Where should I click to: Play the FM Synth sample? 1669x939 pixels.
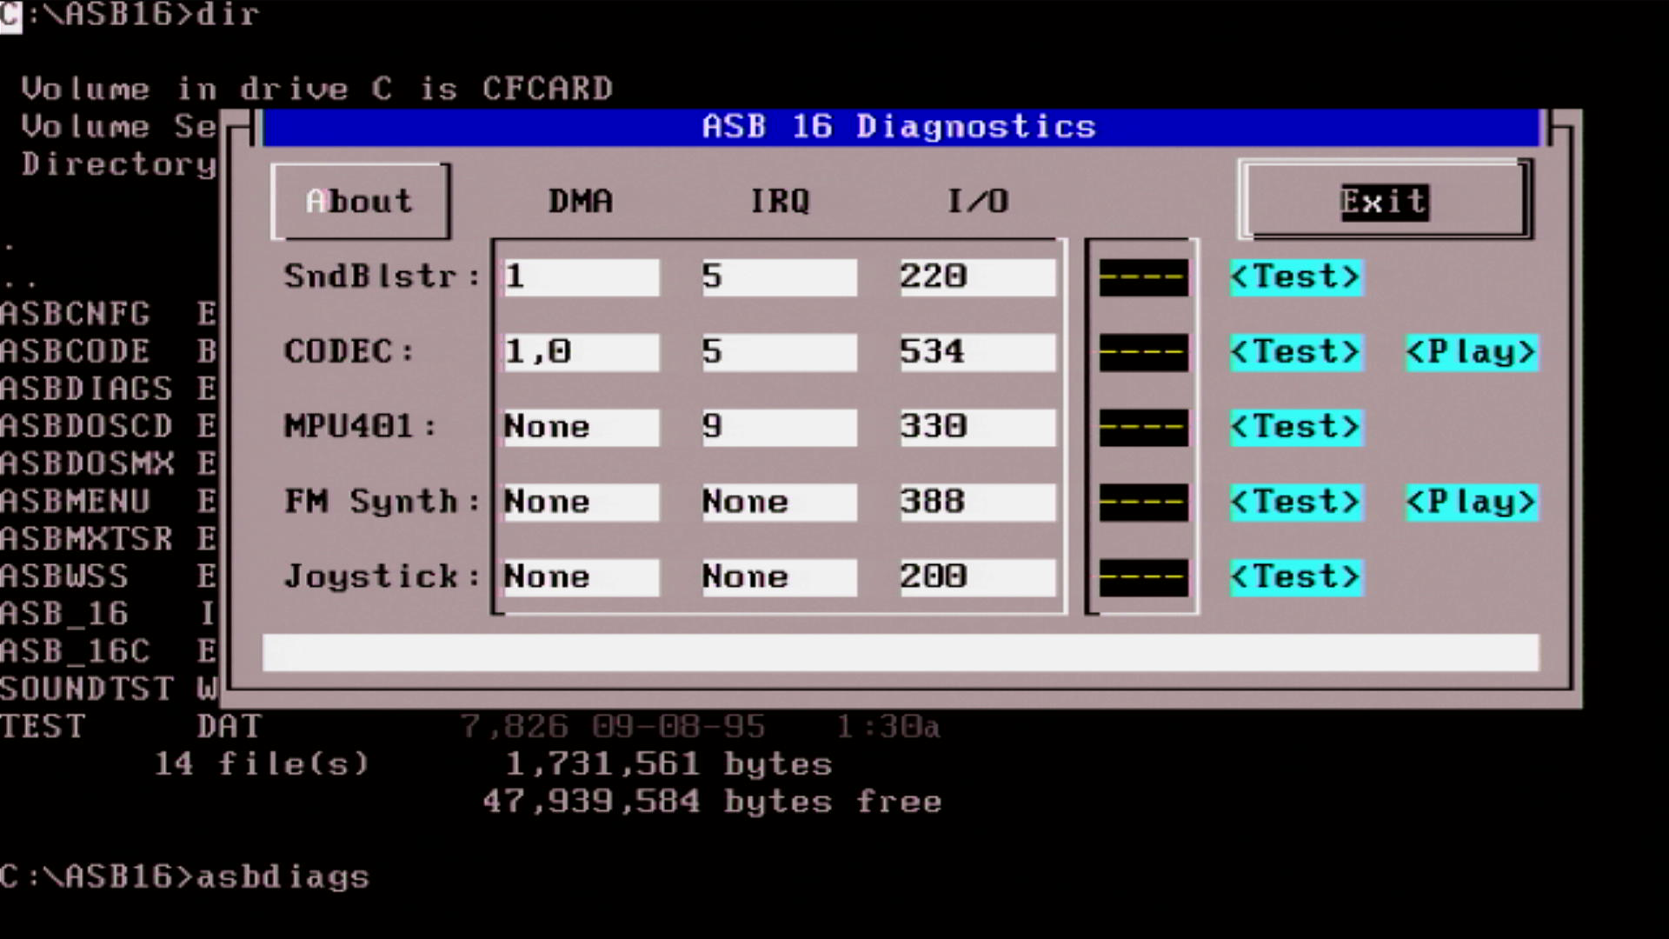click(x=1472, y=502)
